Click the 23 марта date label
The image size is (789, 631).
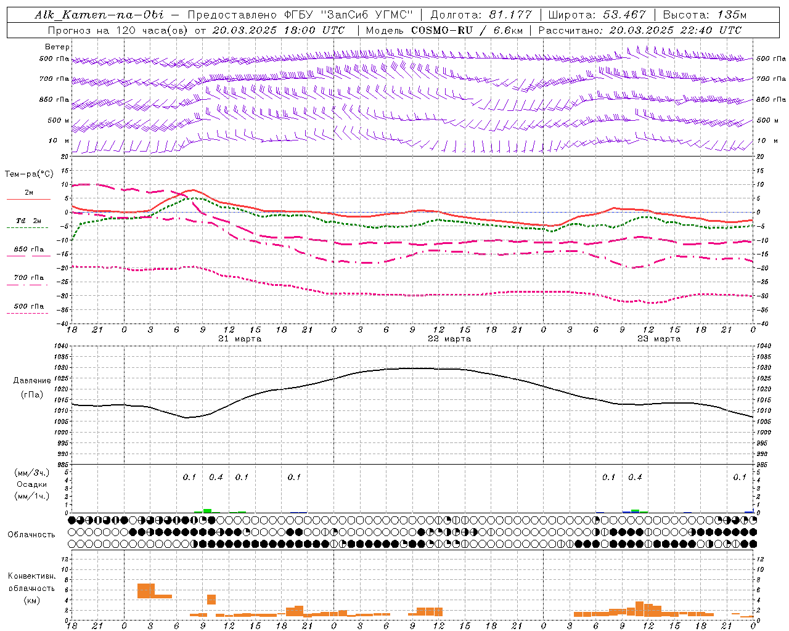659,339
